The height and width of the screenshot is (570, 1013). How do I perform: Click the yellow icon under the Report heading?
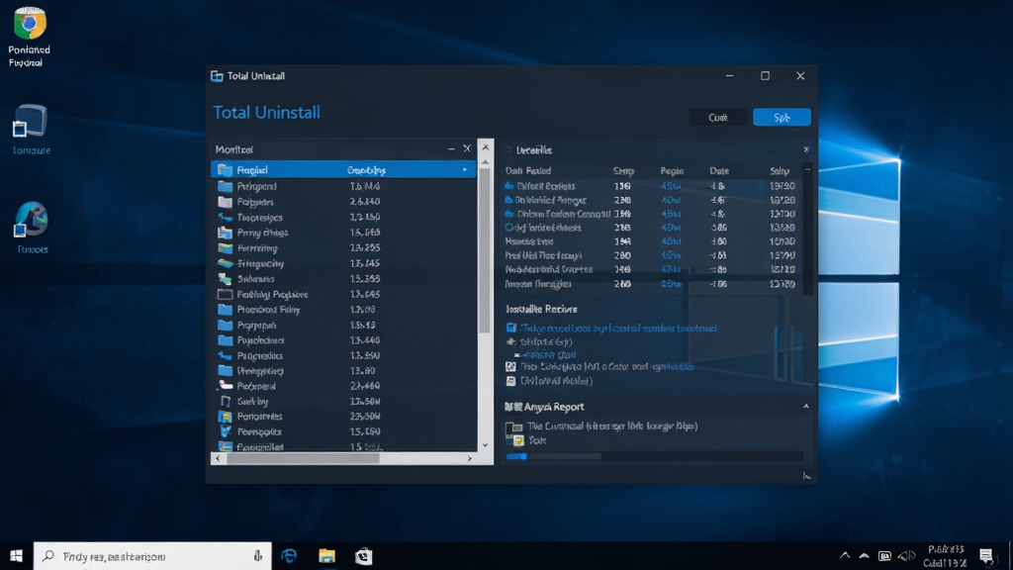tap(518, 440)
